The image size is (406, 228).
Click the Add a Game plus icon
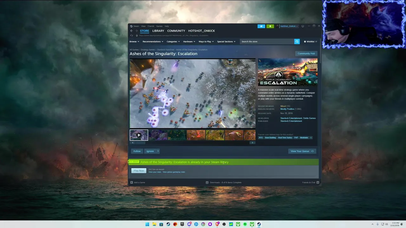coord(132,182)
